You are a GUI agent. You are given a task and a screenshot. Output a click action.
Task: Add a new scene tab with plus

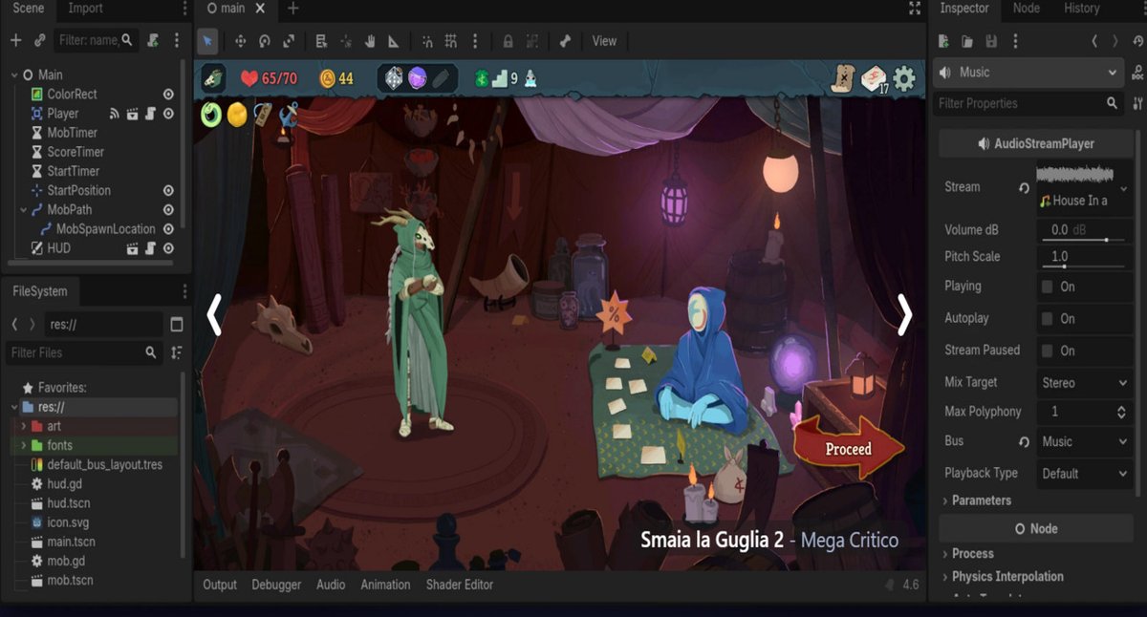pos(293,9)
